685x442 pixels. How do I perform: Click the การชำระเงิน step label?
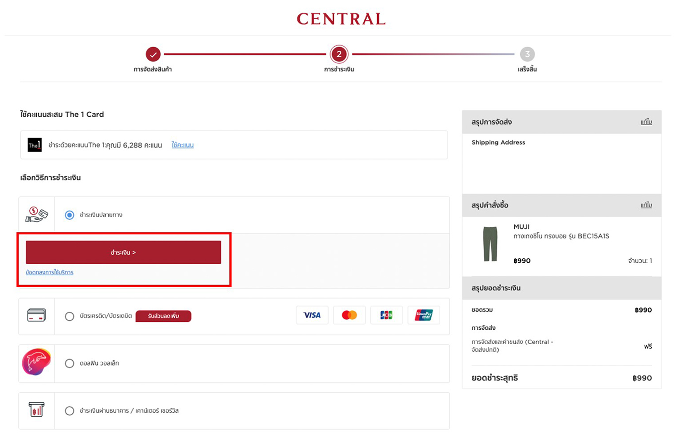pyautogui.click(x=339, y=70)
